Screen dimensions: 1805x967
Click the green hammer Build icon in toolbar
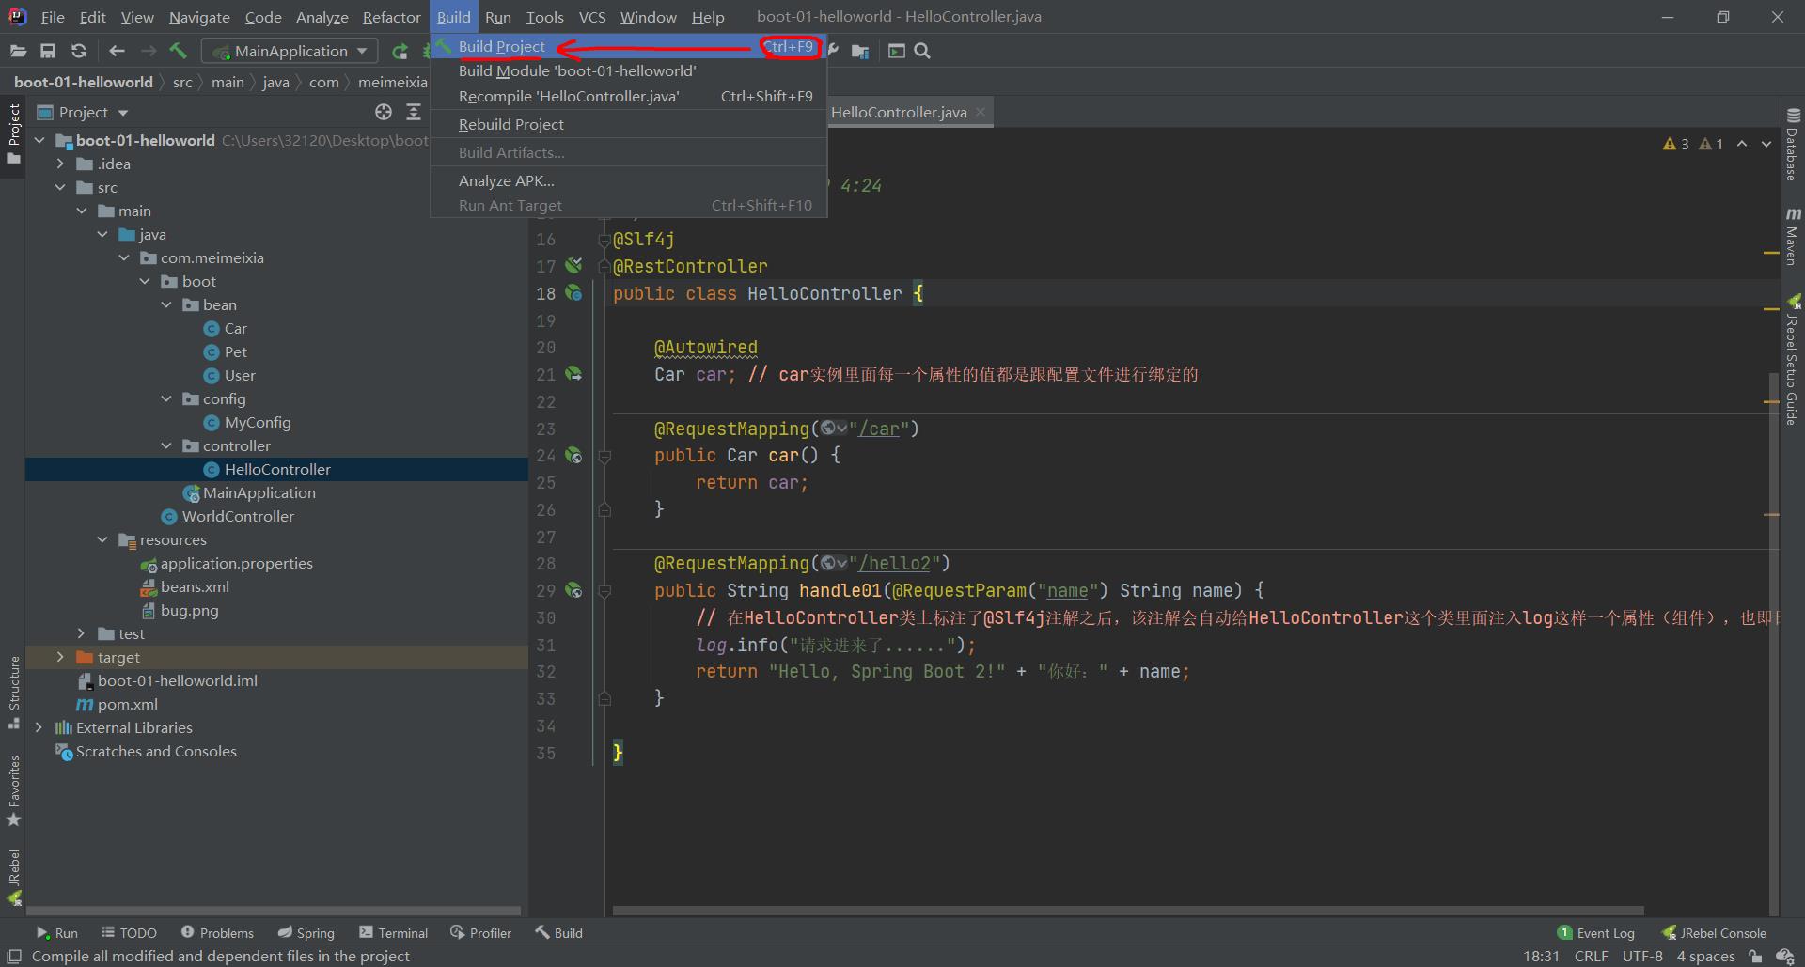(179, 51)
